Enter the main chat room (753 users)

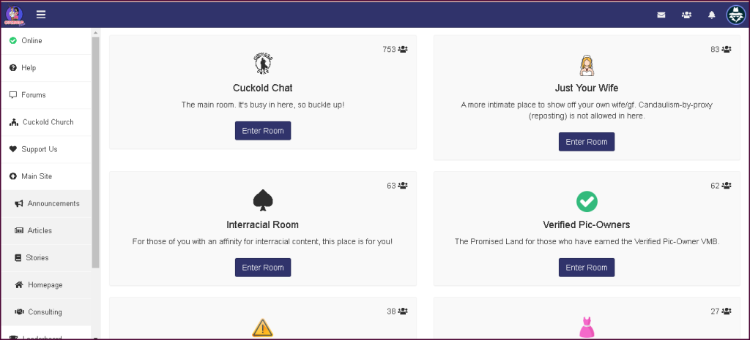[x=263, y=130]
